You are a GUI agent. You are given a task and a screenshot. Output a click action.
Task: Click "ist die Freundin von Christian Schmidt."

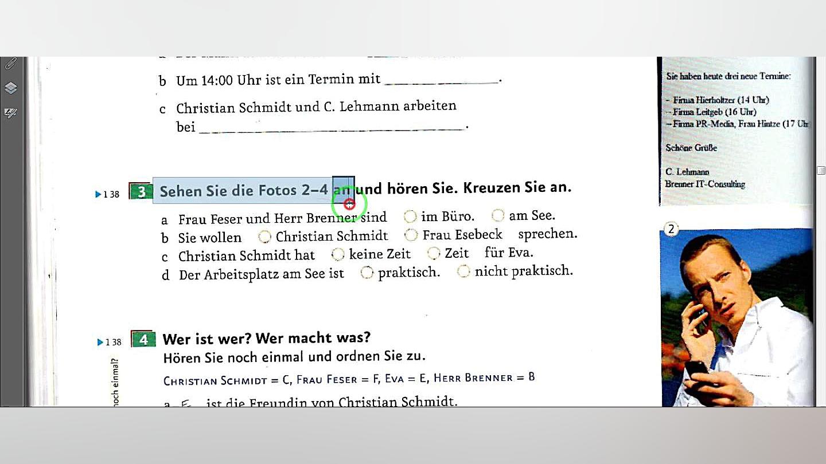point(332,402)
